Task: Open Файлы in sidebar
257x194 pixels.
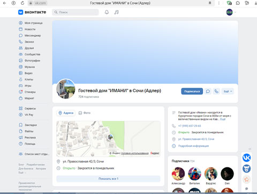Action: [x=26, y=131]
